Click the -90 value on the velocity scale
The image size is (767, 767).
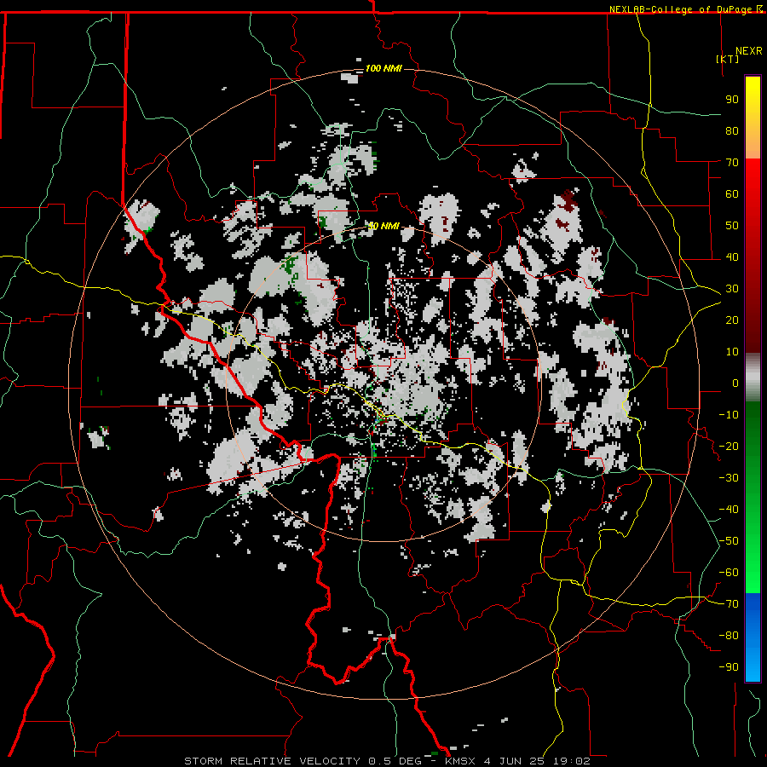(x=729, y=666)
